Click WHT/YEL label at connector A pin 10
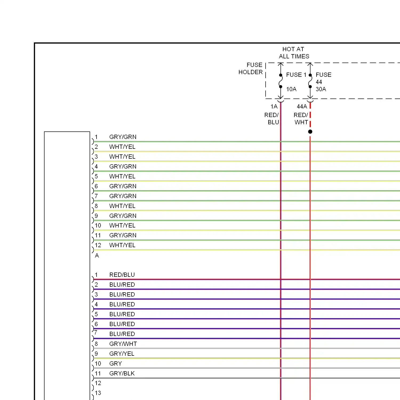Viewport: 400px width, 400px height. (x=122, y=225)
